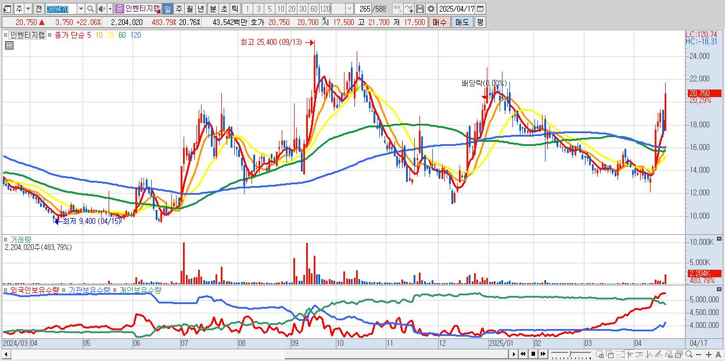
Task: Choose interval 1 button
Action: coord(247,9)
